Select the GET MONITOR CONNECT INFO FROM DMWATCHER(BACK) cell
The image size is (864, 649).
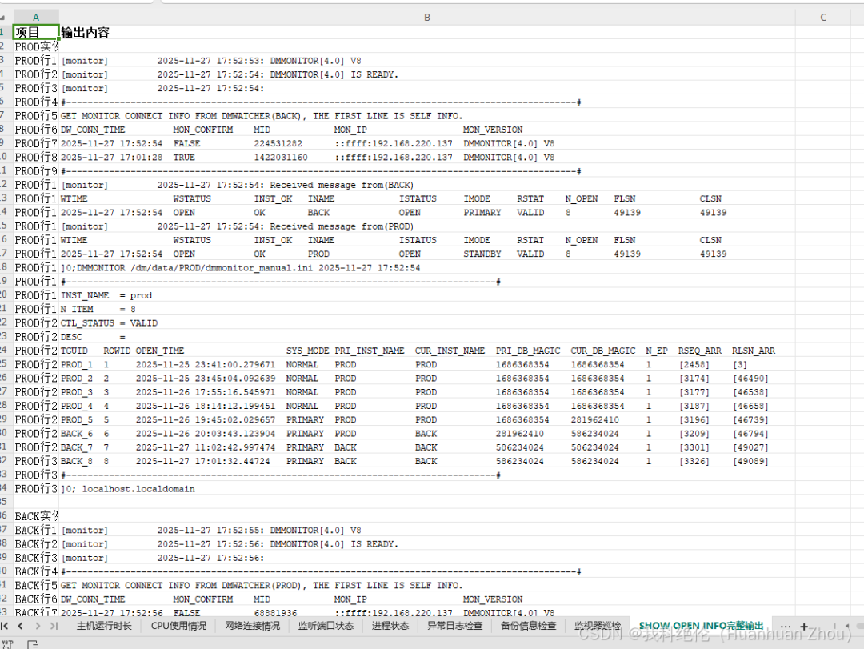[x=427, y=116]
